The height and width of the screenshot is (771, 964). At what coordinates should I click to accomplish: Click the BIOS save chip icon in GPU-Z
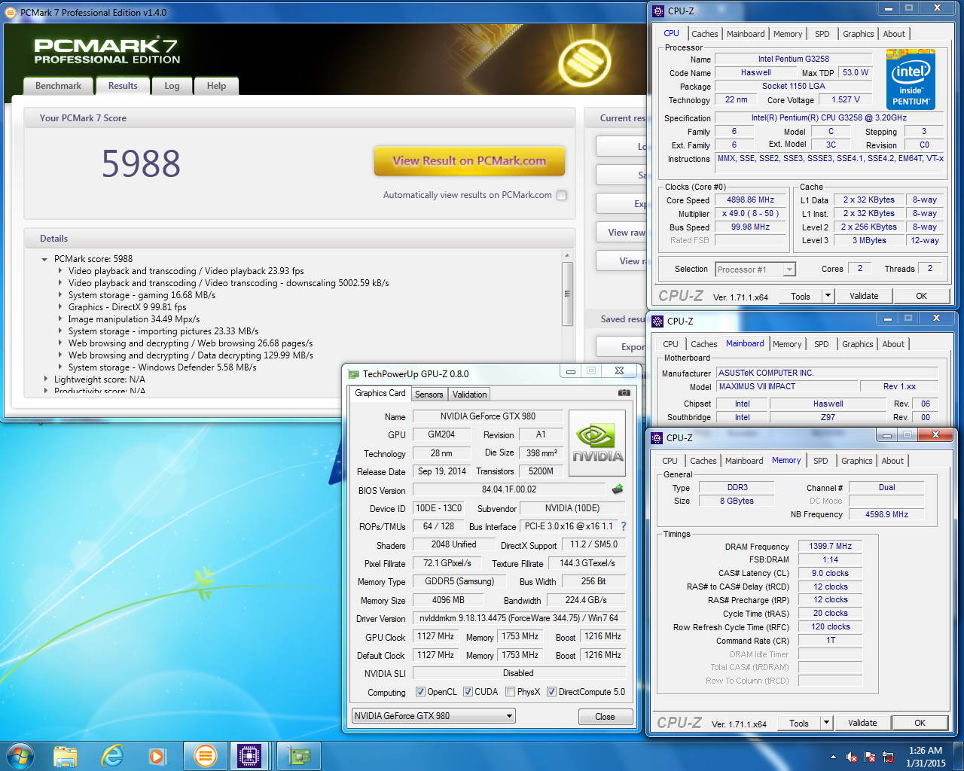click(618, 489)
